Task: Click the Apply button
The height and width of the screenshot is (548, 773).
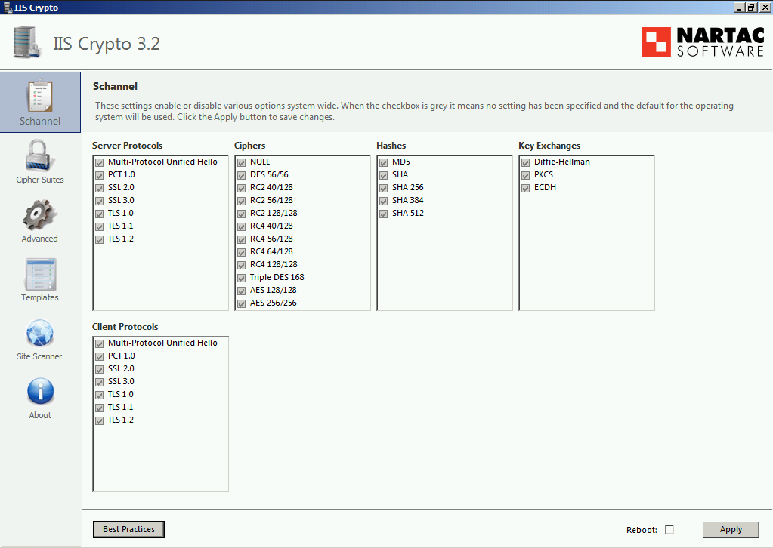Action: coord(731,529)
